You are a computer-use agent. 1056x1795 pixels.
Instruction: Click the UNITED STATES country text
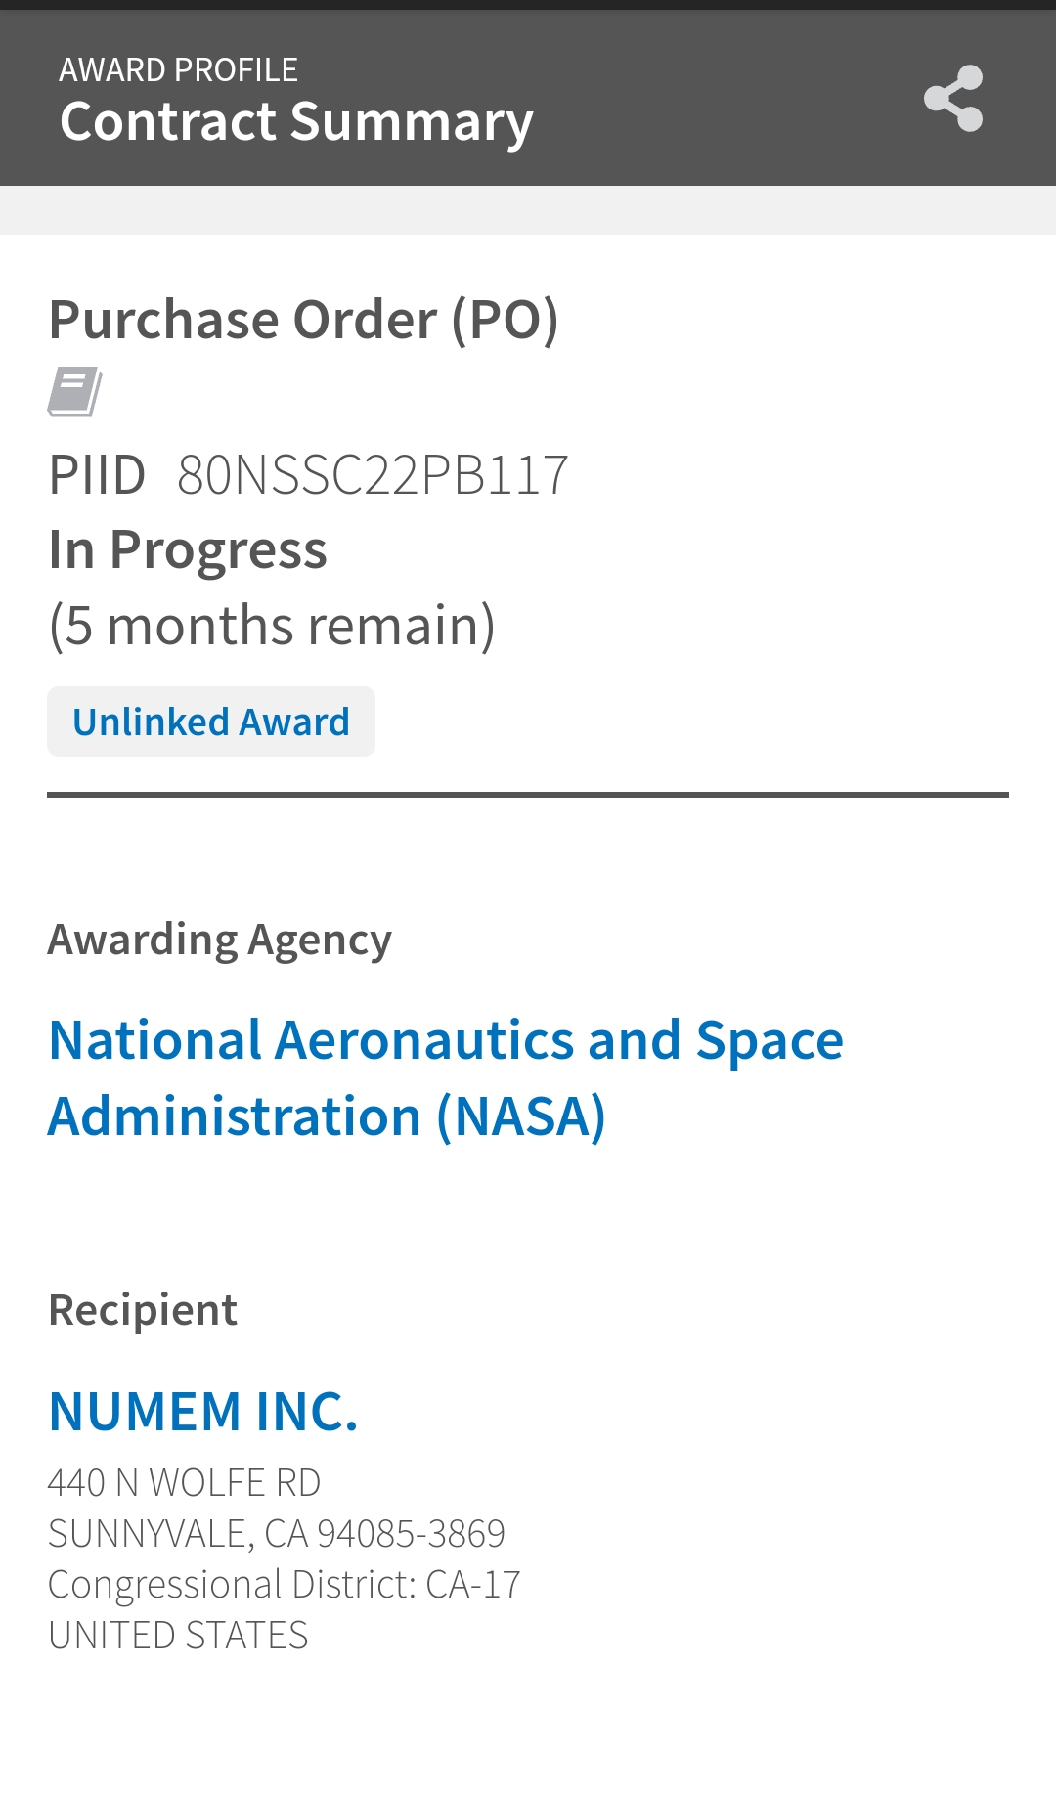click(178, 1636)
